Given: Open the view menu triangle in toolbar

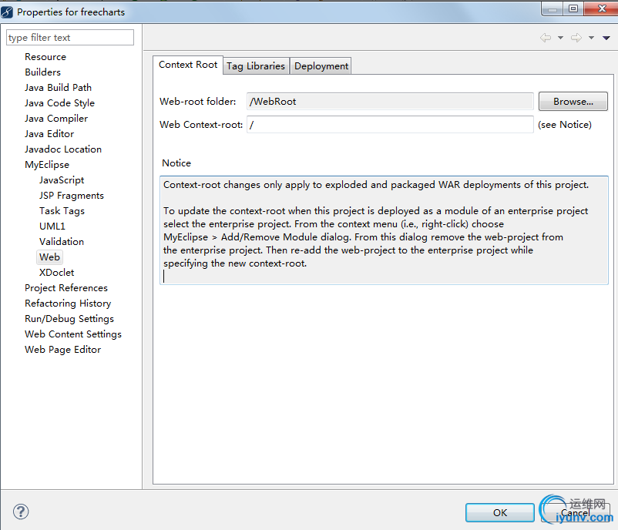Looking at the screenshot, I should pyautogui.click(x=606, y=38).
